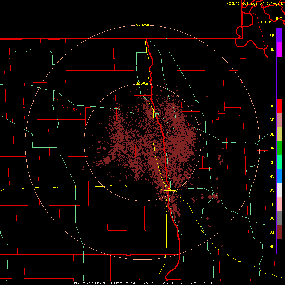285x285 pixels.
Task: Click the ND legend label
Action: coord(272,246)
